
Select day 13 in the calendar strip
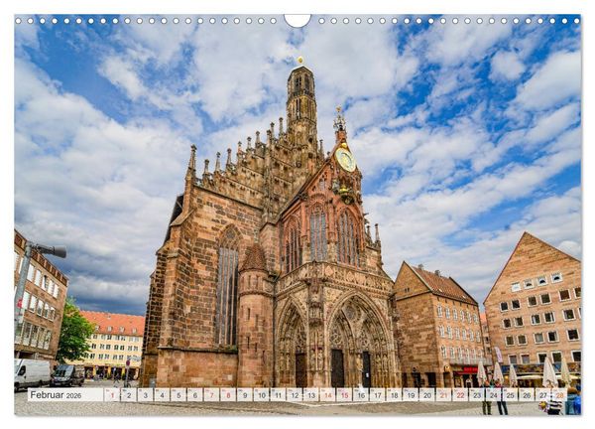[310, 395]
